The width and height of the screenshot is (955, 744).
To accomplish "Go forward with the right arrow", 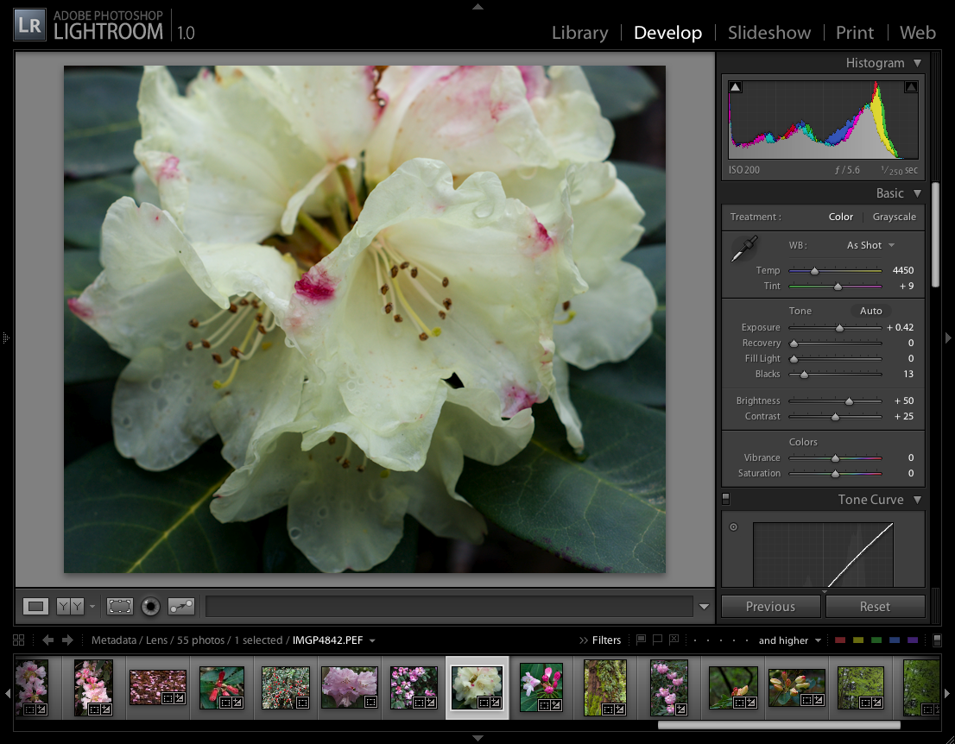I will pos(67,640).
